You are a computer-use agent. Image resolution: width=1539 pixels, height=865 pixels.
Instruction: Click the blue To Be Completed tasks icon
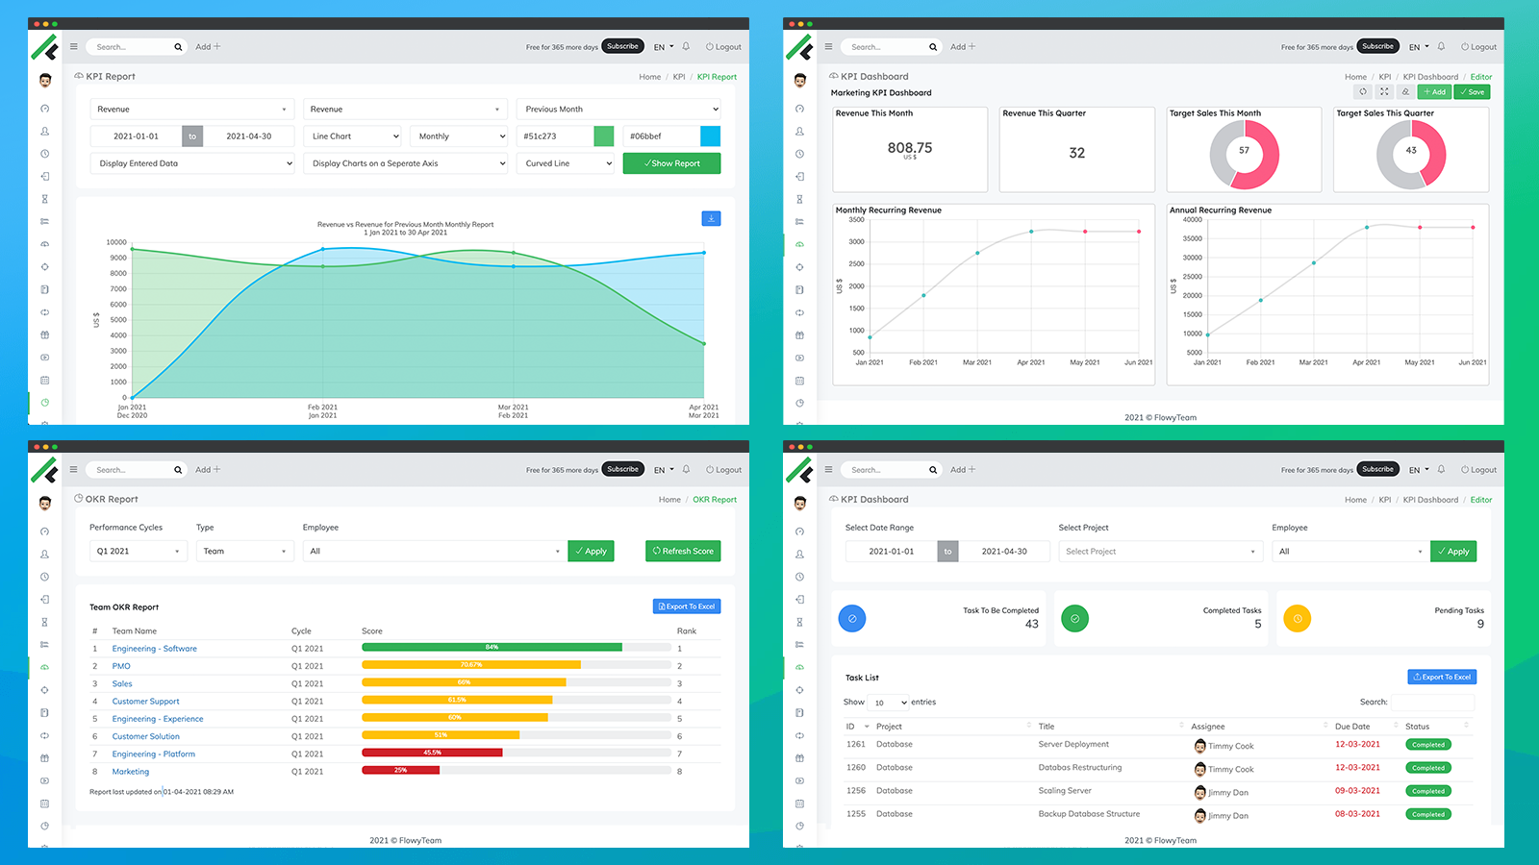pyautogui.click(x=852, y=618)
